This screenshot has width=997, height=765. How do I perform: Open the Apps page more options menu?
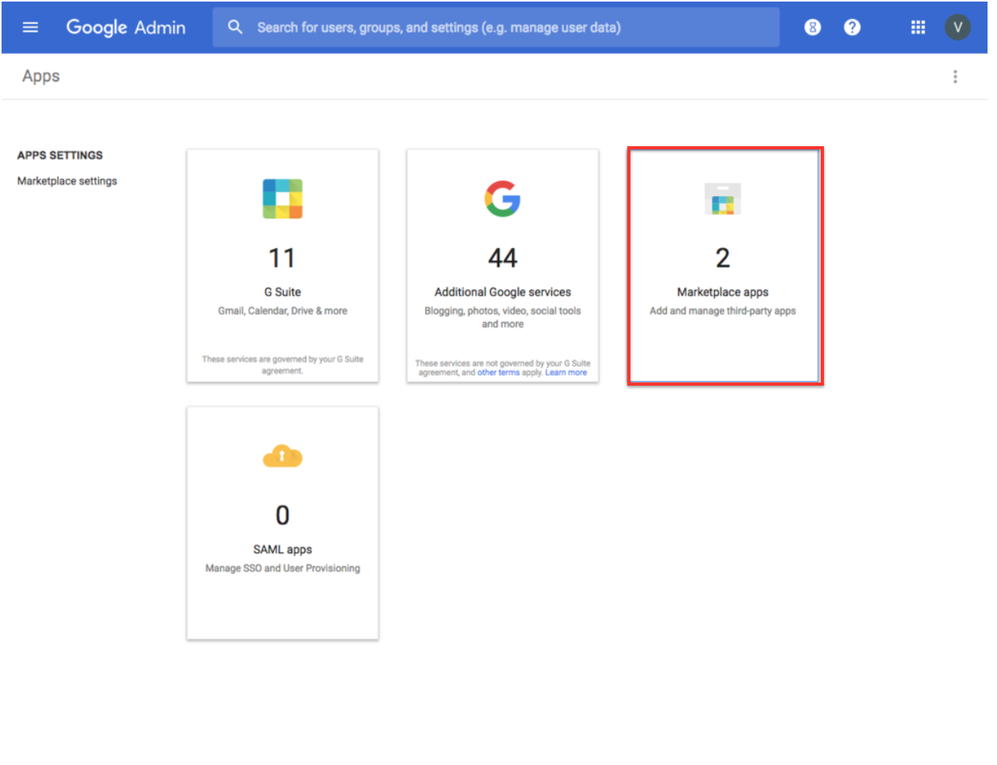click(955, 77)
